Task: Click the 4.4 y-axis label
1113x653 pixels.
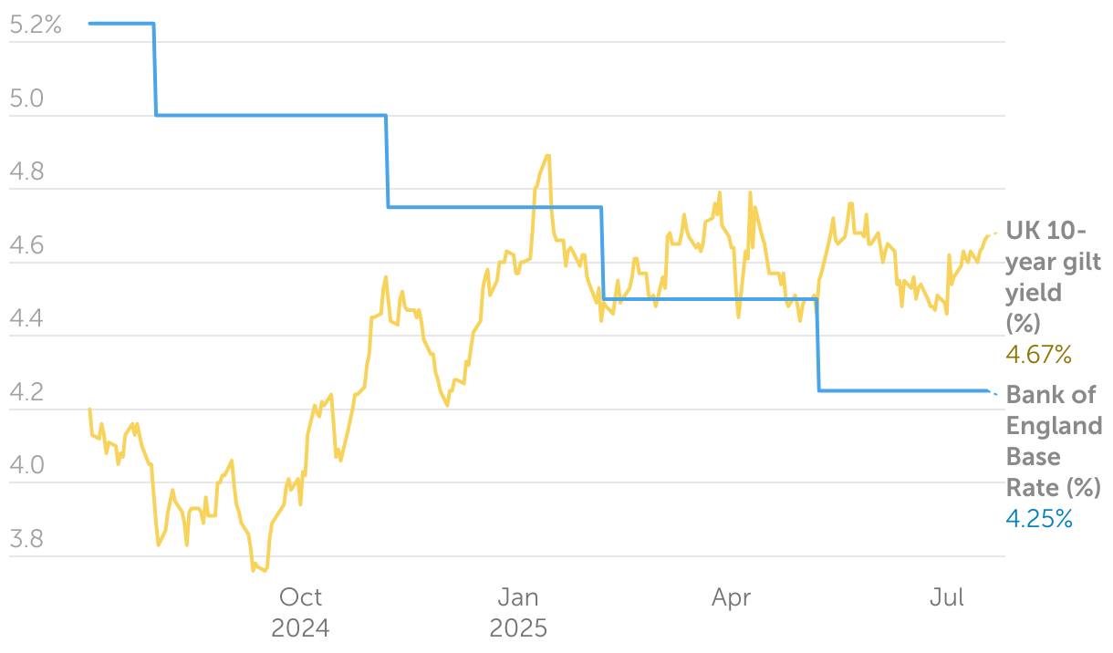Action: tap(26, 319)
